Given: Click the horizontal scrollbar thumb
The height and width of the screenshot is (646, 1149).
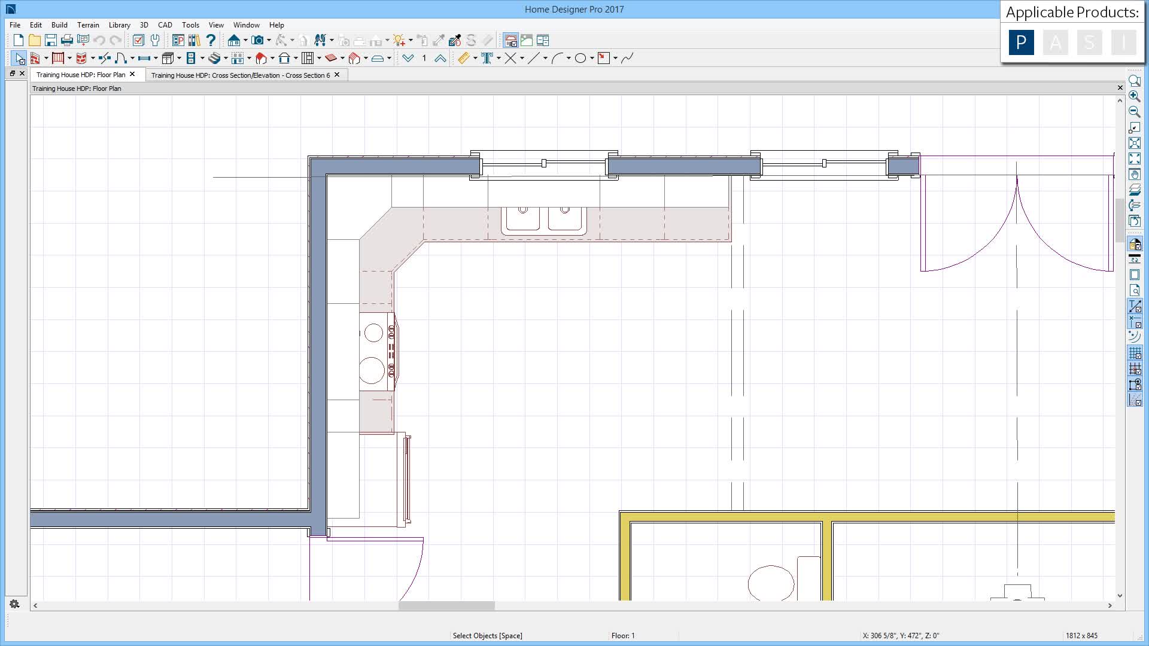Looking at the screenshot, I should 446,605.
